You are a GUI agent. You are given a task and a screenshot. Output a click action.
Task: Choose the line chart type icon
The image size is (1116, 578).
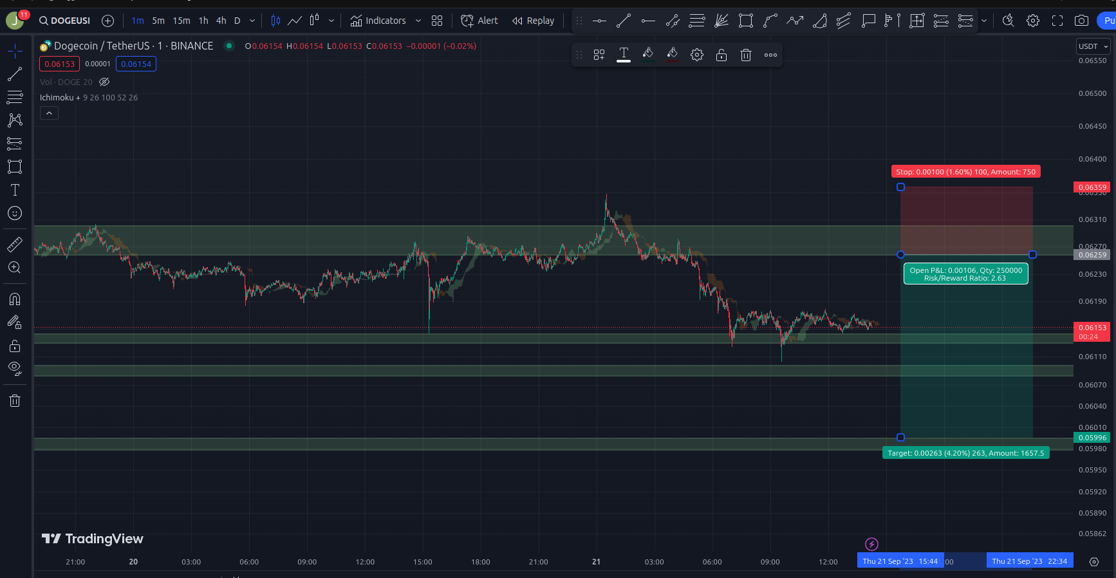[x=295, y=21]
